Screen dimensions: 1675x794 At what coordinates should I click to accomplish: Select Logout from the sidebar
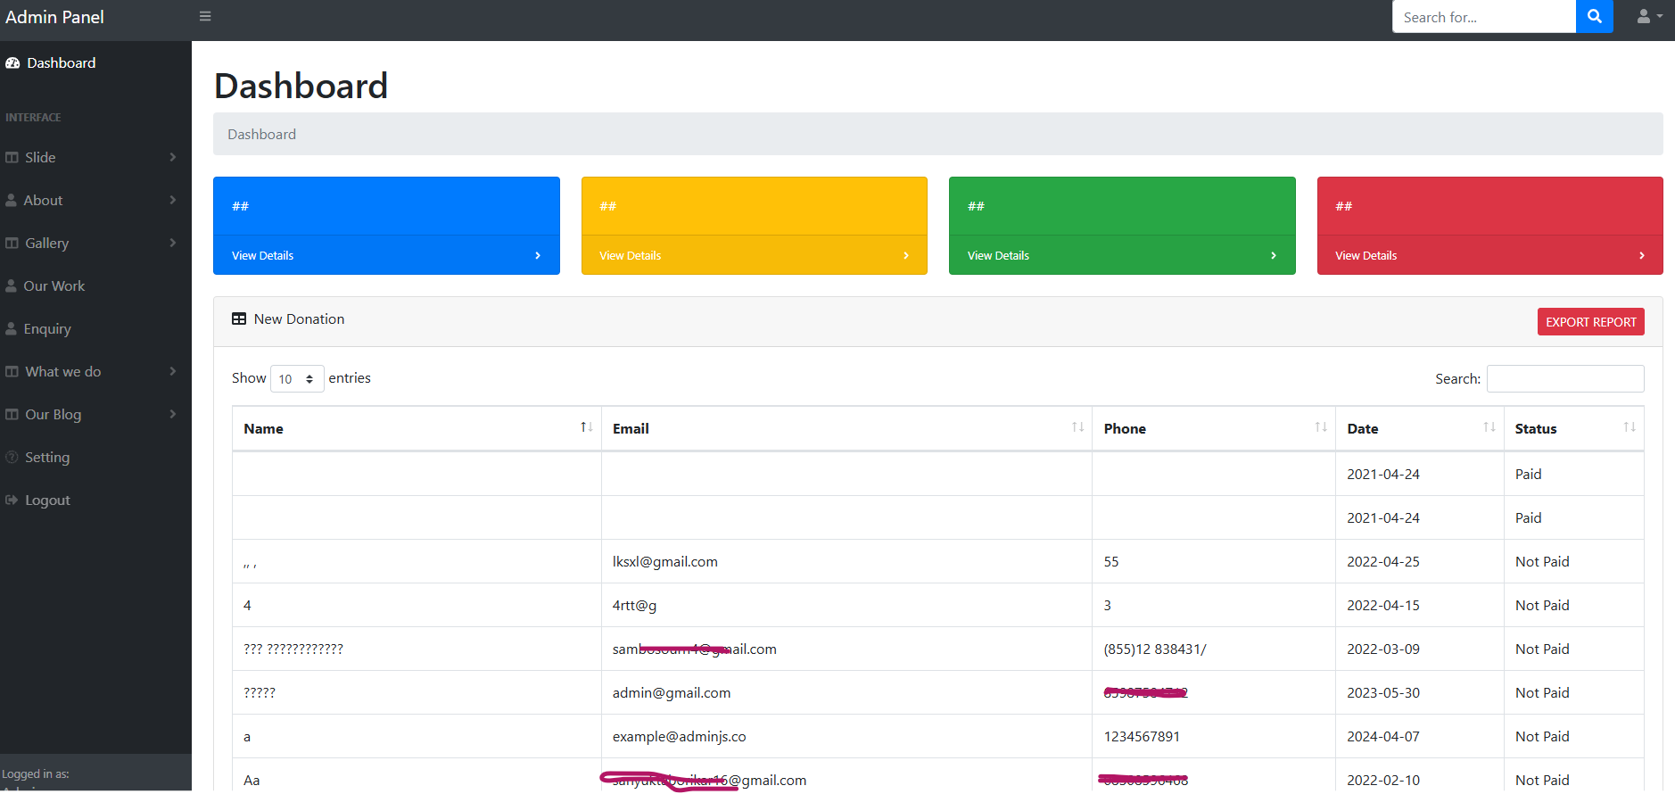tap(47, 500)
